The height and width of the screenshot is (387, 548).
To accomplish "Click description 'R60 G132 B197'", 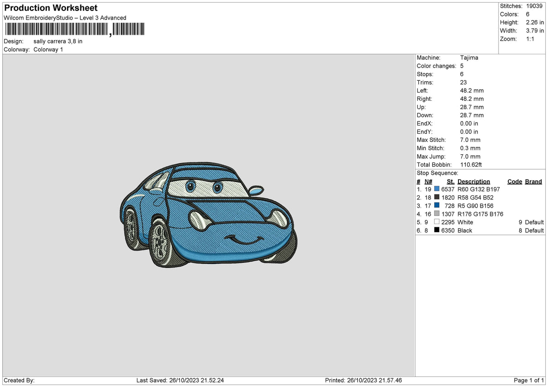I will coord(479,189).
